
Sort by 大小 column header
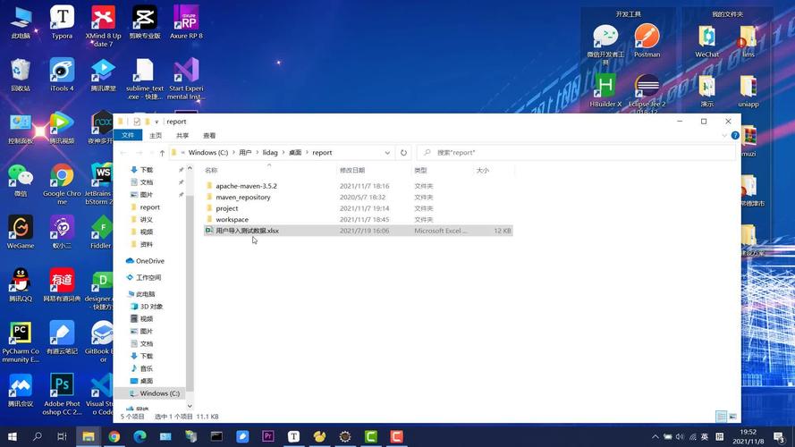(x=494, y=170)
